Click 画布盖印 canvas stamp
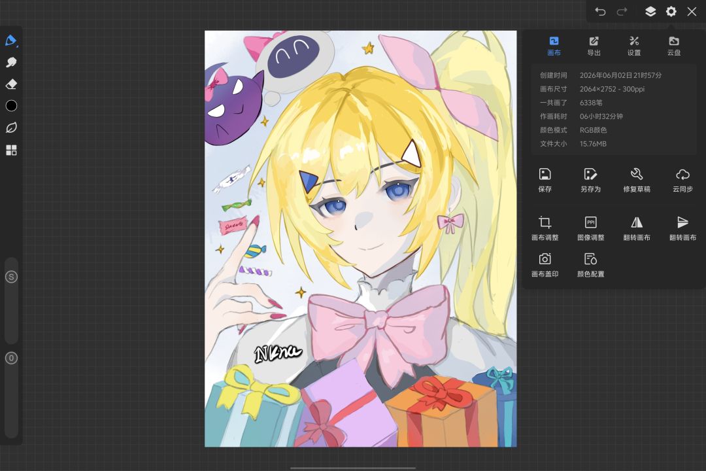Viewport: 706px width, 471px height. point(545,265)
